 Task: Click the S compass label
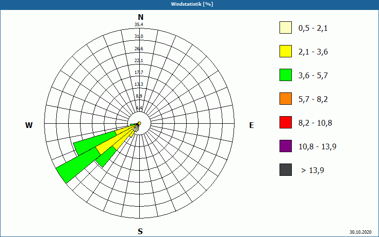(140, 231)
